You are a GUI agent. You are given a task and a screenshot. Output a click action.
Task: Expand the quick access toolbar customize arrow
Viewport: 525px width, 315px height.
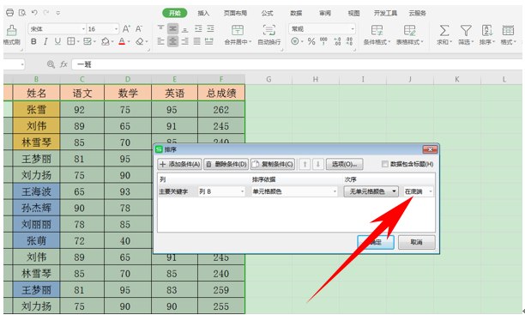pos(58,13)
